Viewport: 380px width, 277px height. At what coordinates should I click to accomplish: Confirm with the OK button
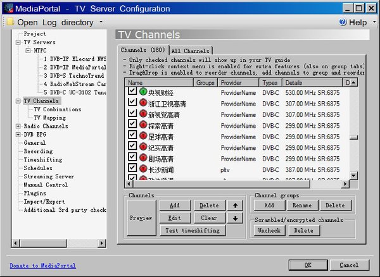[308, 265]
